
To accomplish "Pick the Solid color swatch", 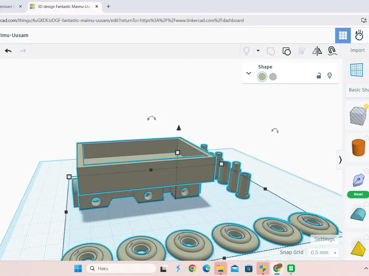I will pos(262,76).
